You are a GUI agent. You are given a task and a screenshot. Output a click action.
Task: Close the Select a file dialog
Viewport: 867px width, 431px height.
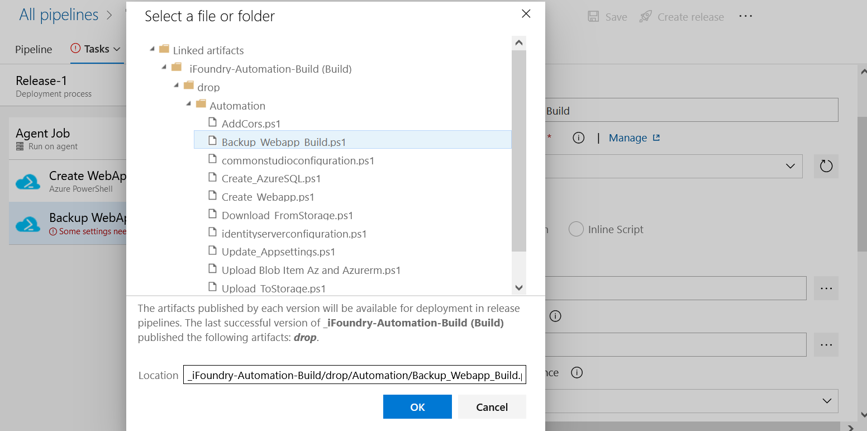click(x=526, y=14)
